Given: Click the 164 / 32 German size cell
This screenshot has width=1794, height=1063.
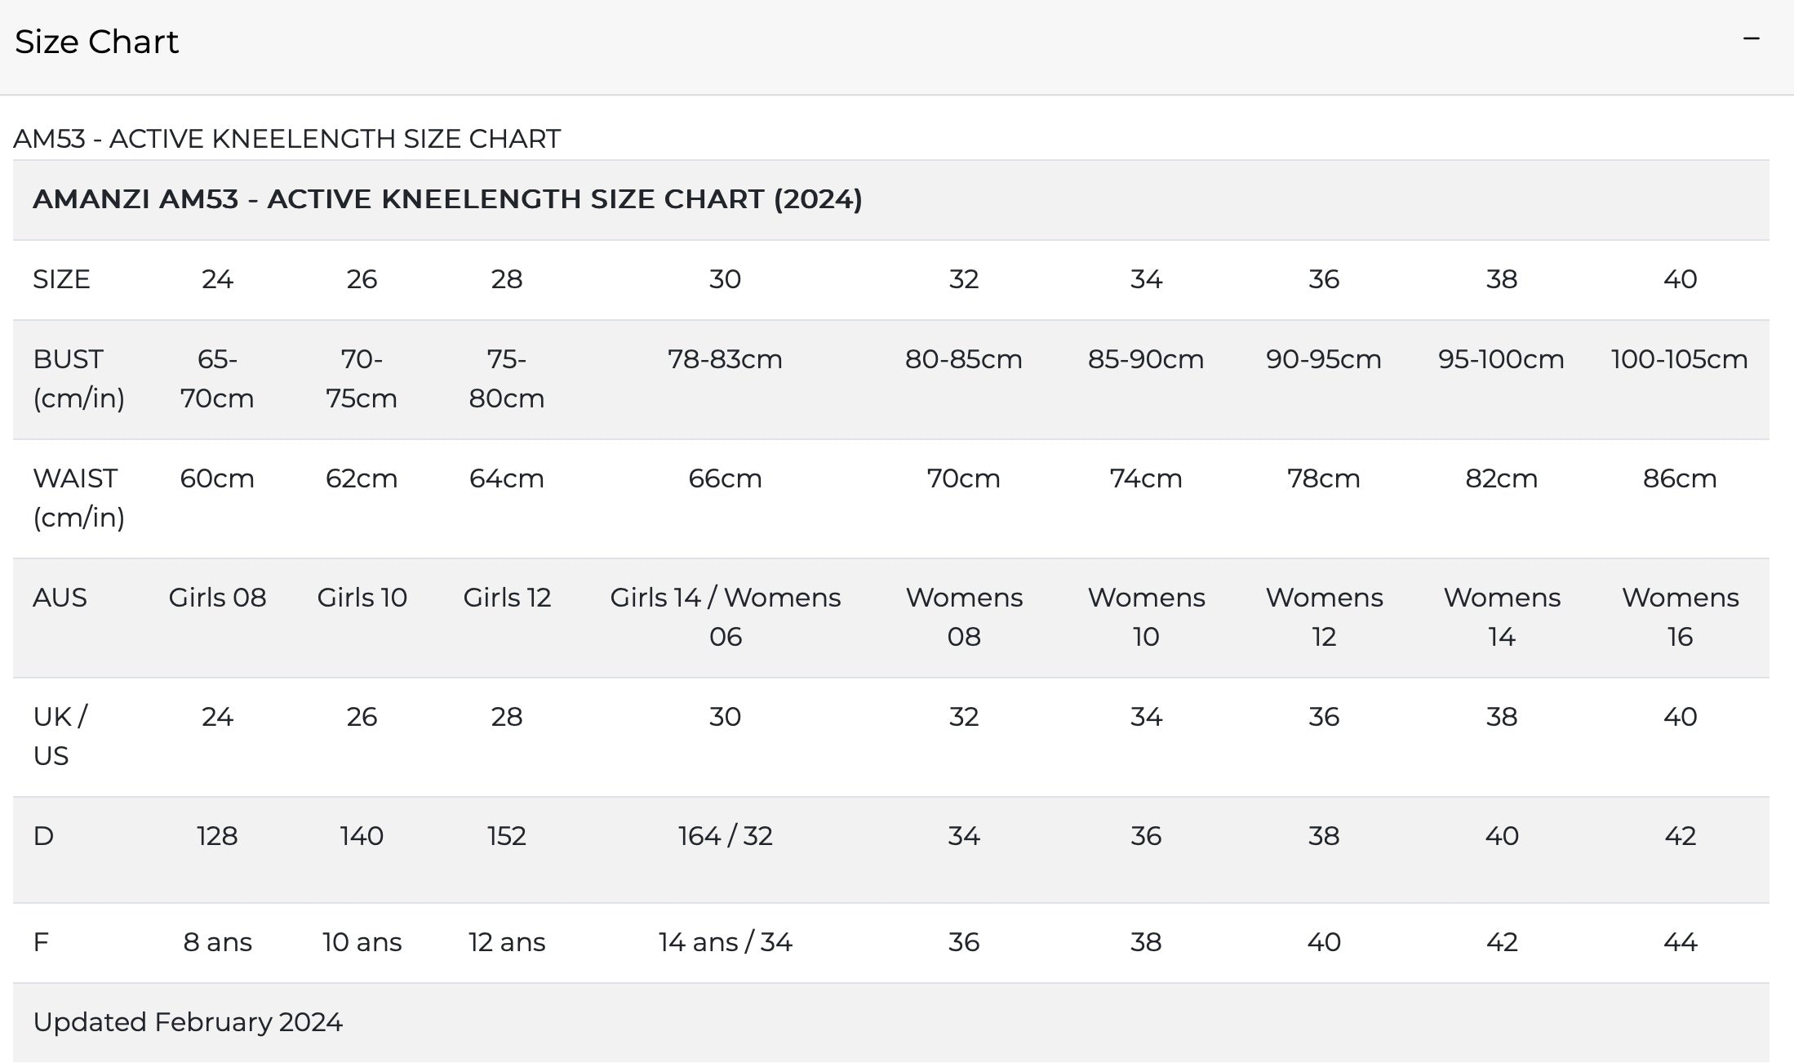Looking at the screenshot, I should pos(725,836).
